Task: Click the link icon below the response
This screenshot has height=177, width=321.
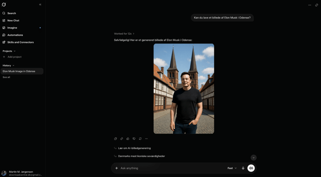Action: coord(122,139)
